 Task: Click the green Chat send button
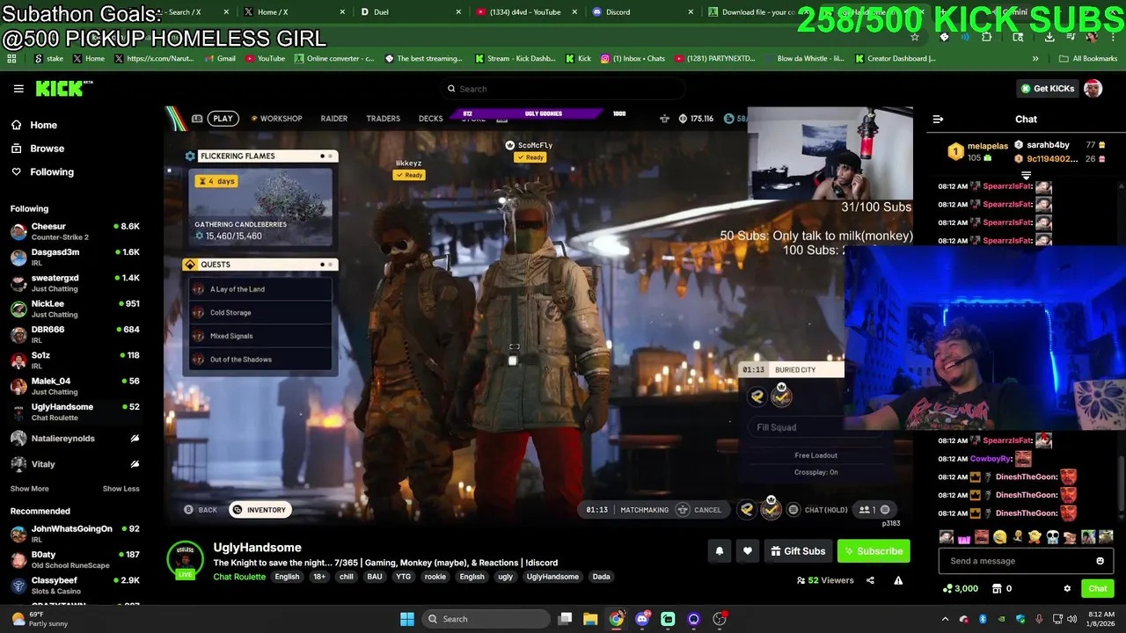click(x=1097, y=589)
